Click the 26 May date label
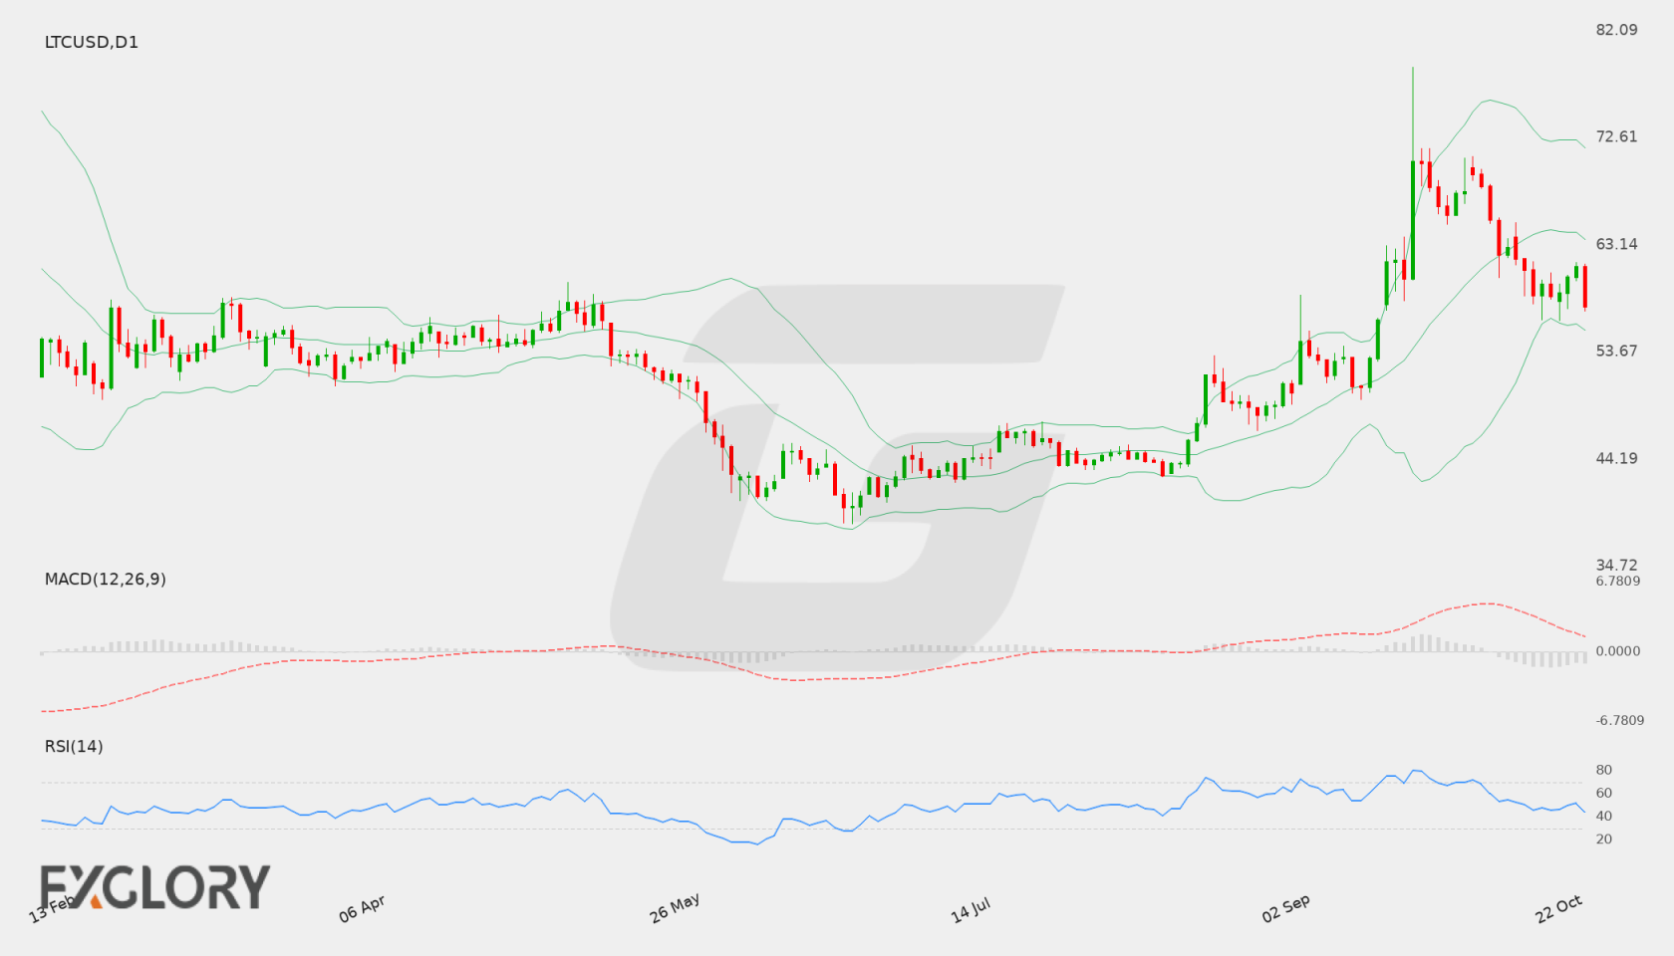The height and width of the screenshot is (956, 1674). point(675,907)
